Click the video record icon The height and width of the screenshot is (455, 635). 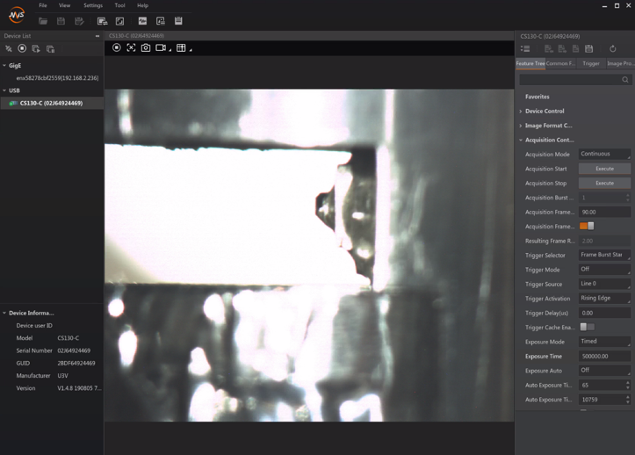click(161, 47)
